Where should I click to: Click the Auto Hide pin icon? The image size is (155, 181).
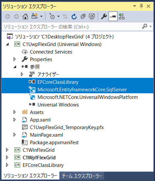click(141, 6)
